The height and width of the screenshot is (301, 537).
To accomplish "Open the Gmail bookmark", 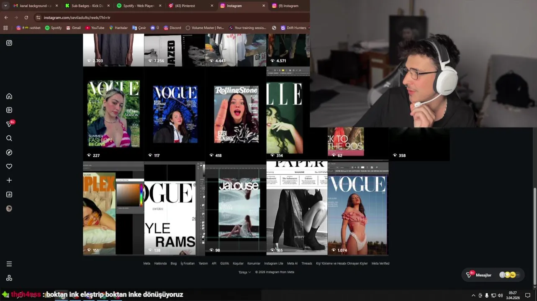I will click(x=73, y=28).
